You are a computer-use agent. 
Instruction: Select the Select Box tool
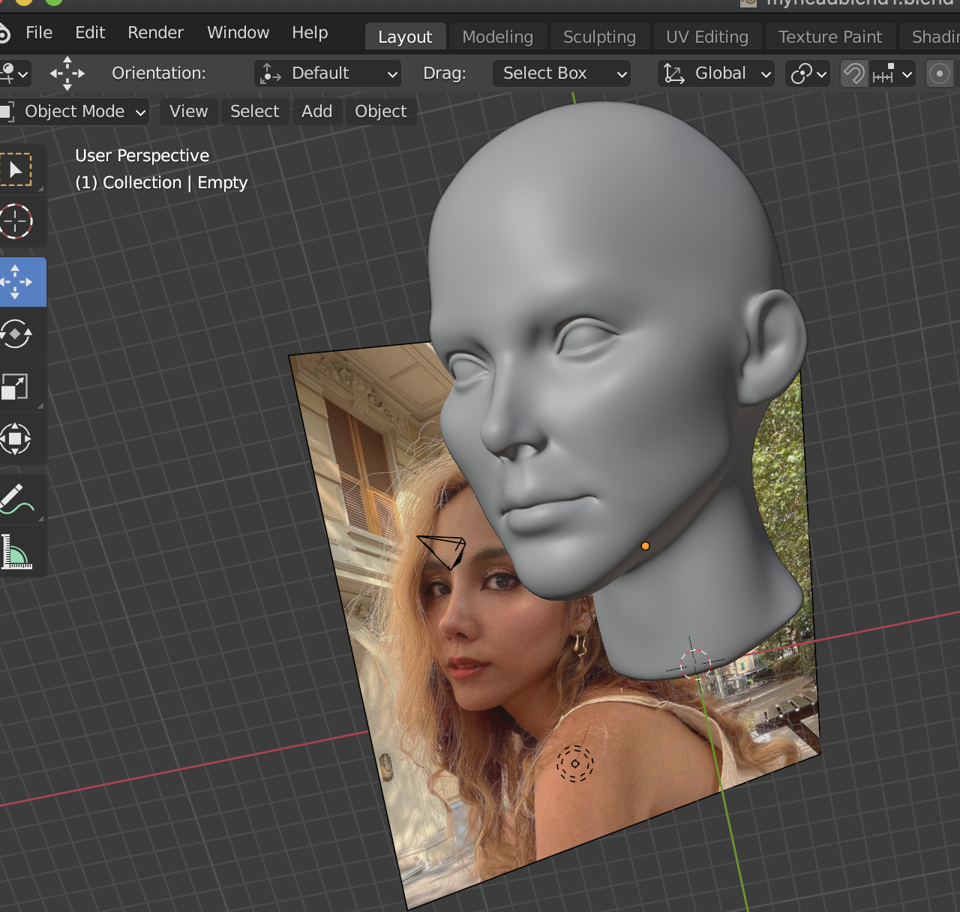coord(16,169)
